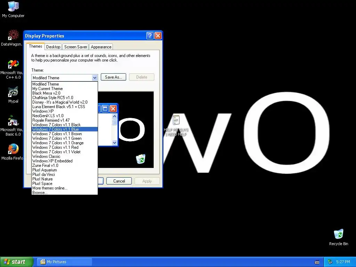Open HELP ME GUYS text file icon
The width and height of the screenshot is (356, 267).
click(x=176, y=125)
